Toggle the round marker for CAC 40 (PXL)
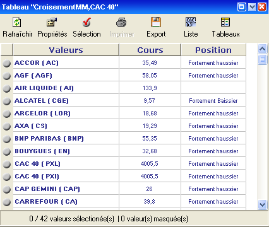This screenshot has height=227, width=269. [x=7, y=164]
